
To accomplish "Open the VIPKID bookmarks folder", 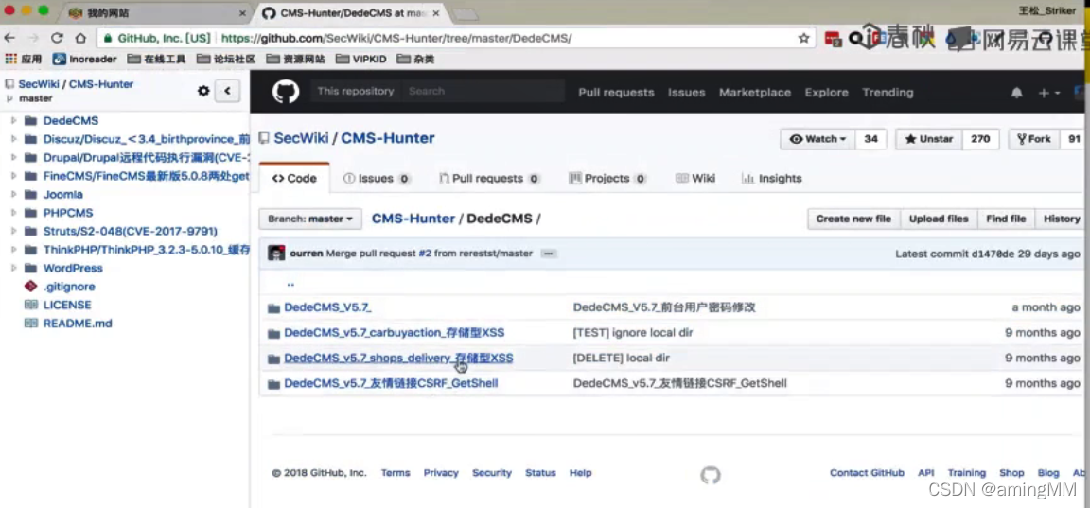I will pyautogui.click(x=360, y=59).
